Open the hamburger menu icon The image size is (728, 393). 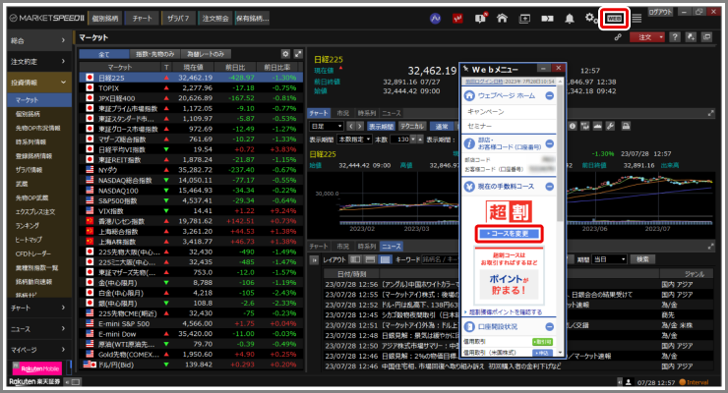637,19
